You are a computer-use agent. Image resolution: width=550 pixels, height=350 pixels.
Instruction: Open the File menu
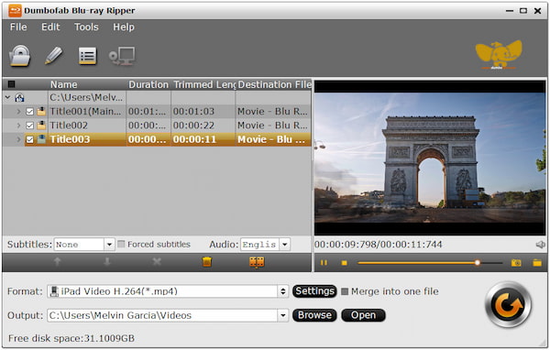click(18, 27)
